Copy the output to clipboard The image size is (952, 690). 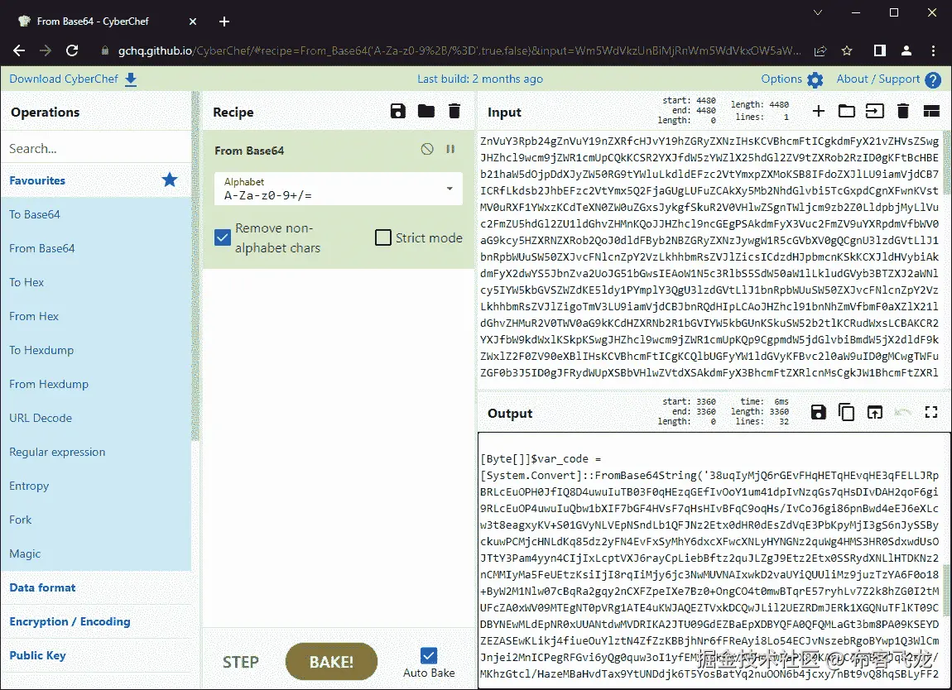coord(846,411)
